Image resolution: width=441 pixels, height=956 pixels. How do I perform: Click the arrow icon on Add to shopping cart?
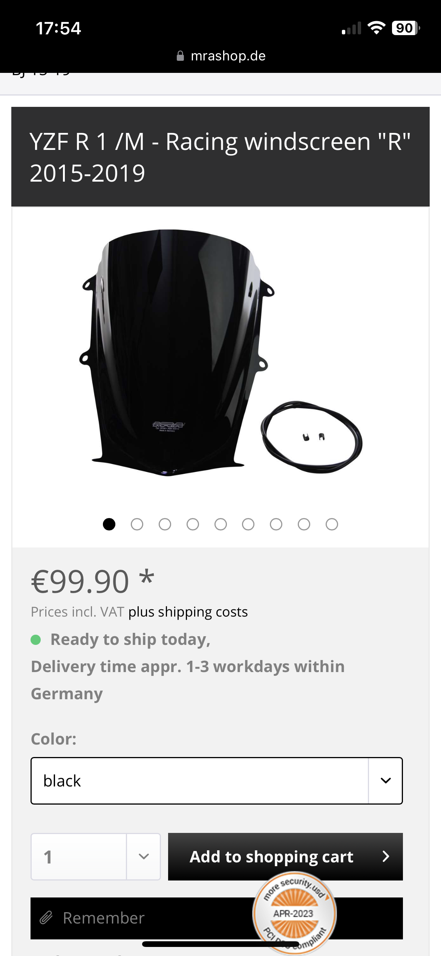386,856
